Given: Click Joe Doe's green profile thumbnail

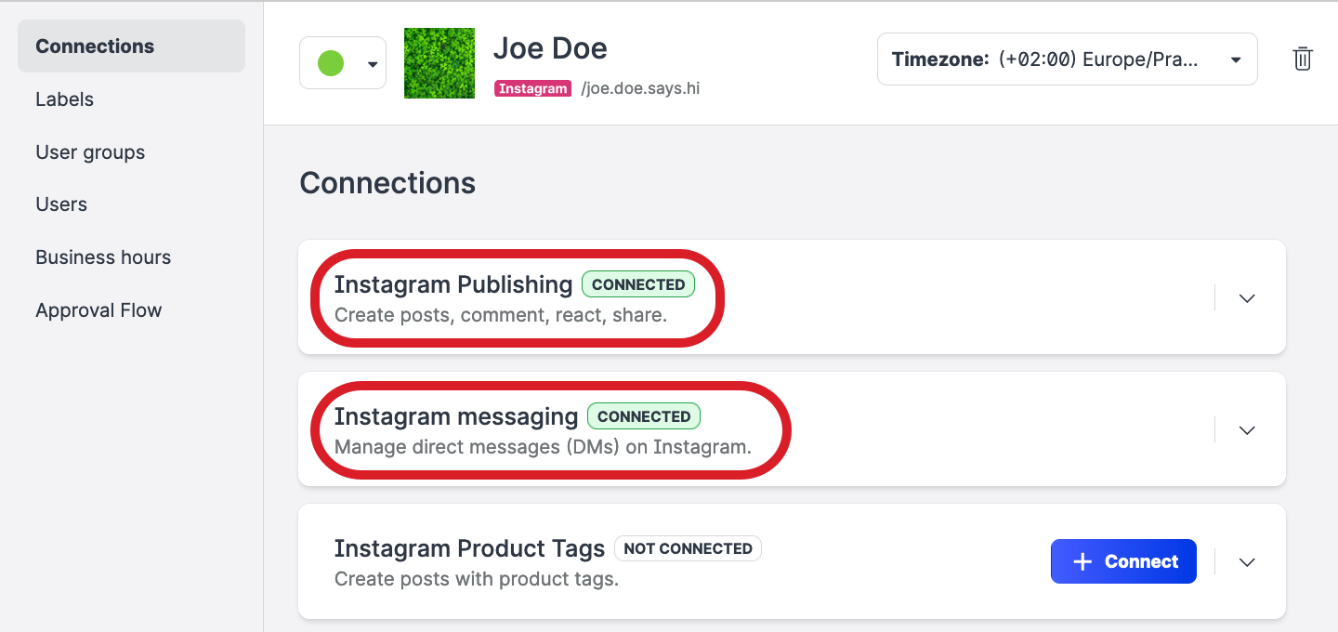Looking at the screenshot, I should click(439, 63).
